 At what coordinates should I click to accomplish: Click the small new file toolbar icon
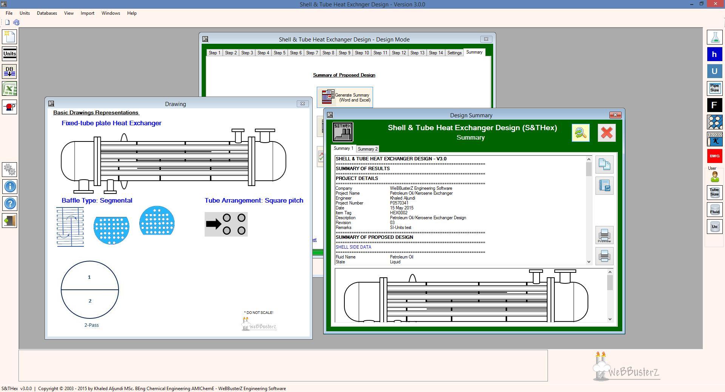(7, 22)
